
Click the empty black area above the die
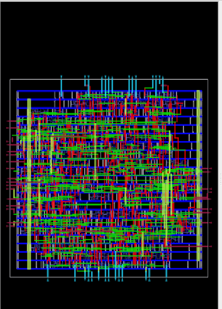[109, 39]
